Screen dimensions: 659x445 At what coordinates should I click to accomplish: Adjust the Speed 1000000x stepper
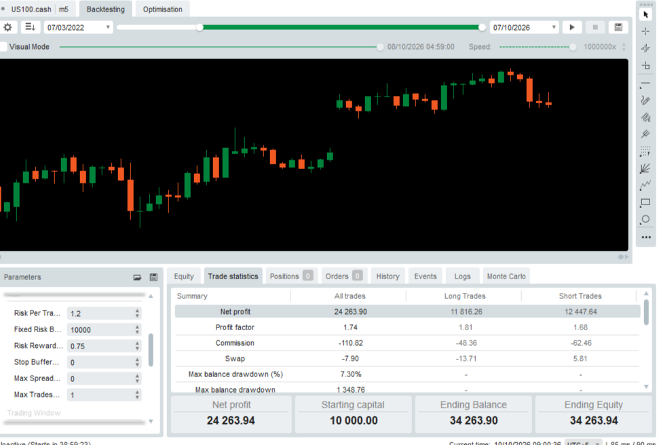(x=624, y=47)
